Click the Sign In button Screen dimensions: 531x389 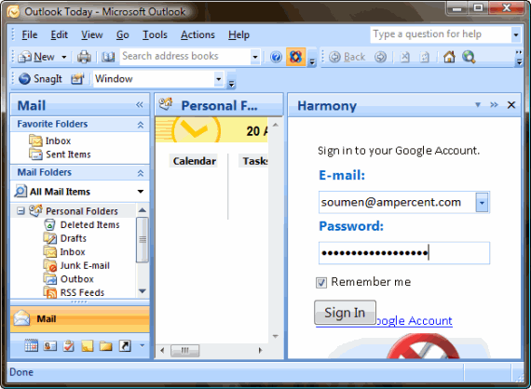point(345,312)
